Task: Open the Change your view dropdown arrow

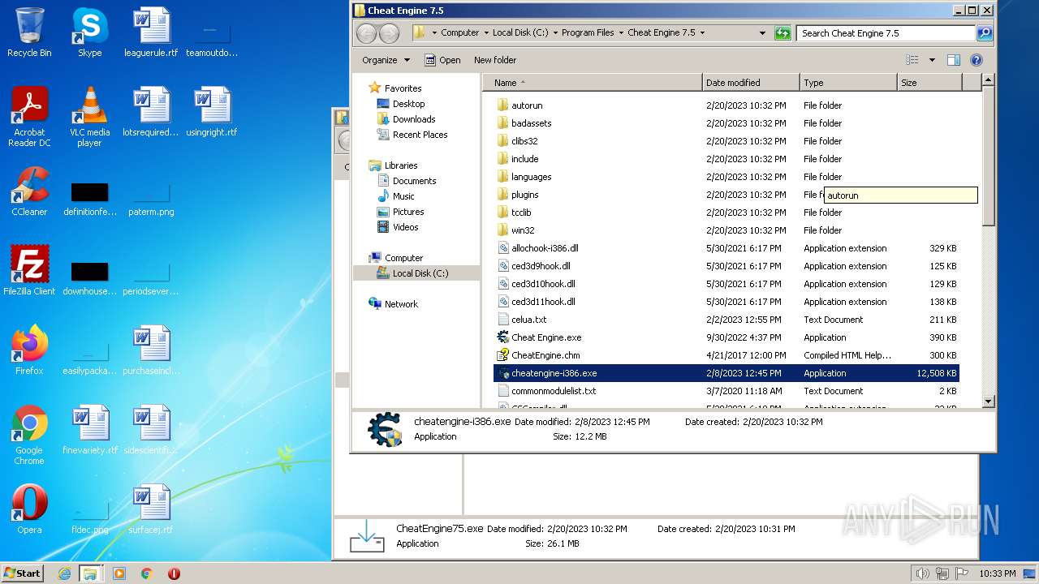Action: tap(932, 60)
